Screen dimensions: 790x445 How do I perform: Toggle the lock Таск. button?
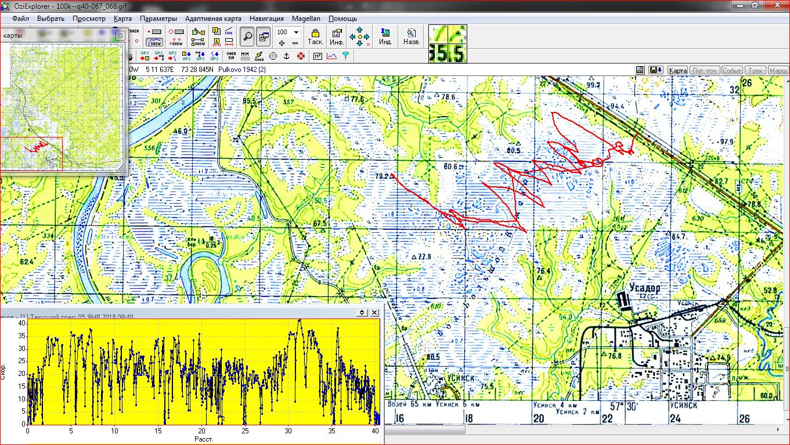tap(315, 37)
